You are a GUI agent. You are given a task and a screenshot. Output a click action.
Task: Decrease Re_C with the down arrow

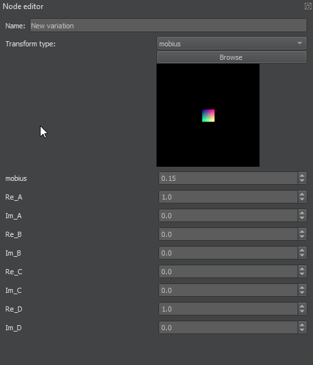302,274
